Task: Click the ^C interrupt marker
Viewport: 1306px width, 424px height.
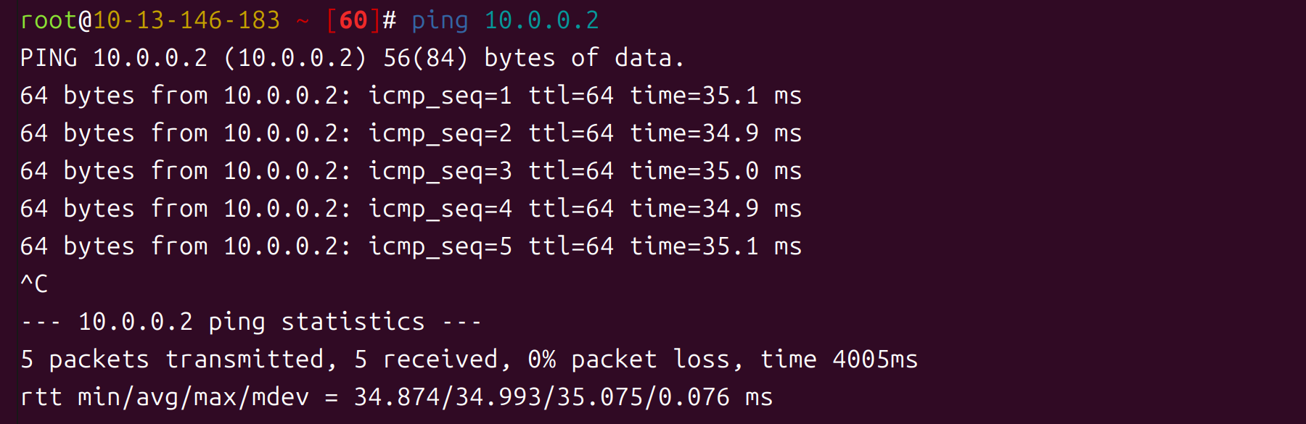Action: (x=34, y=283)
